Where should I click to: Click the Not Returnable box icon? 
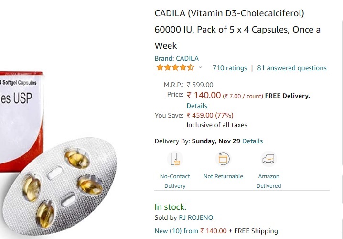pos(223,159)
